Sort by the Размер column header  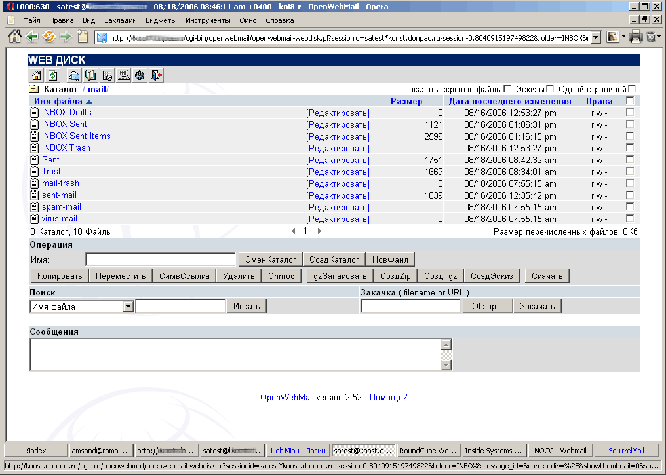click(406, 101)
